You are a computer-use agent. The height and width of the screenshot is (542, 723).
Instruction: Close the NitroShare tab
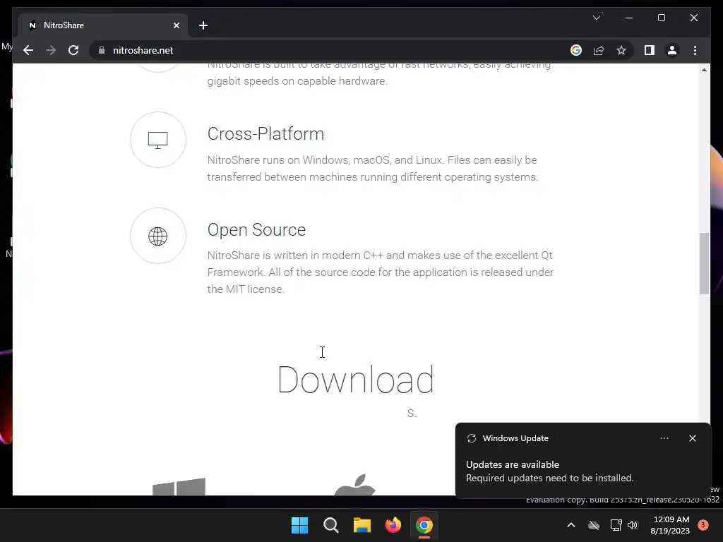[176, 25]
